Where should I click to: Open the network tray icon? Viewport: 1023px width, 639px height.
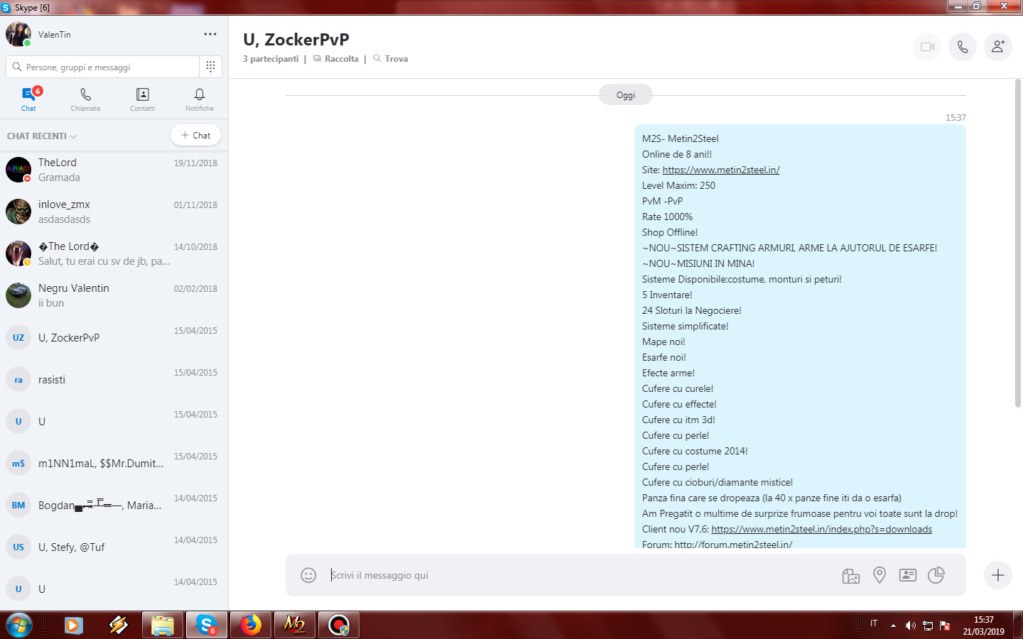tap(928, 626)
